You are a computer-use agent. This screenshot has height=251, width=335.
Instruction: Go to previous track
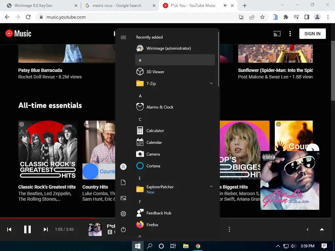point(9,229)
